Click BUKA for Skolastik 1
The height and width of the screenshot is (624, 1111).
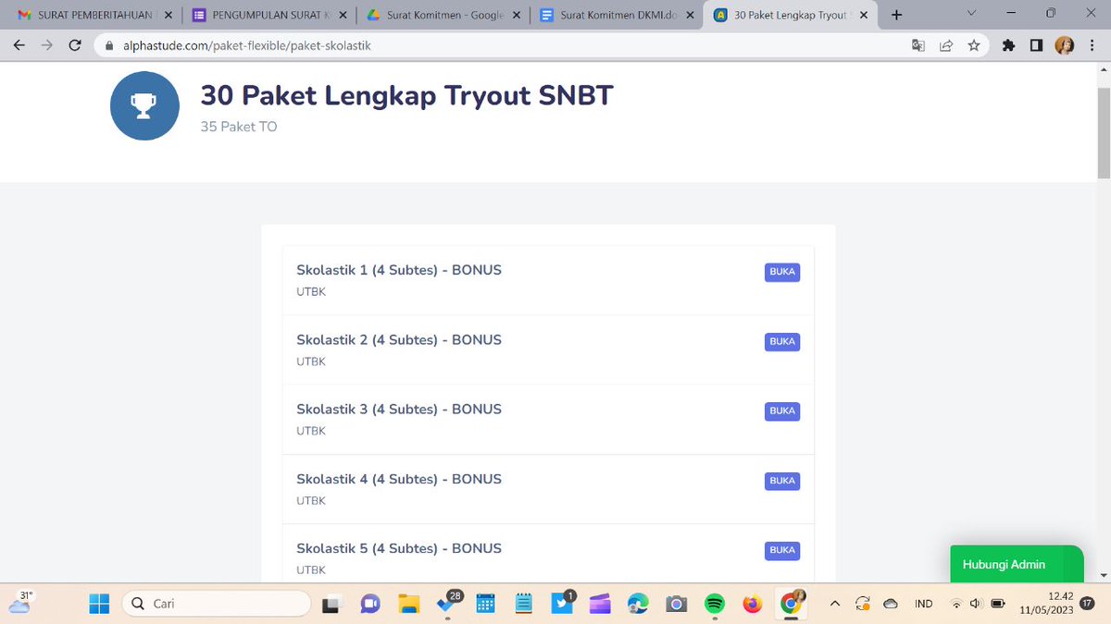782,272
